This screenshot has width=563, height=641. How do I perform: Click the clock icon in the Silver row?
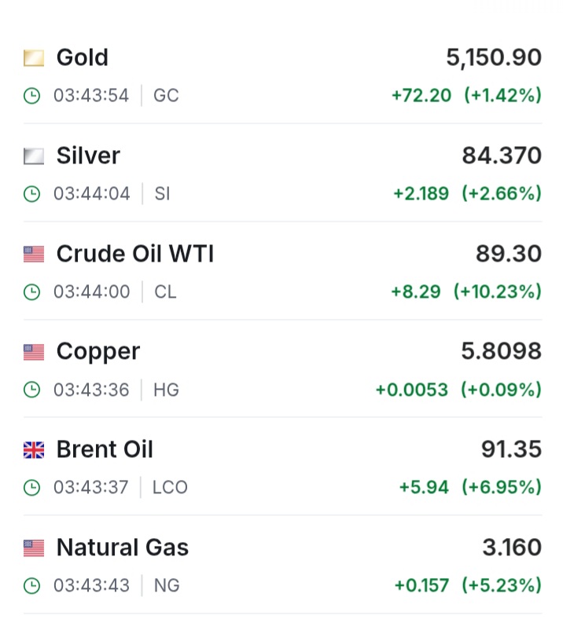(x=31, y=194)
